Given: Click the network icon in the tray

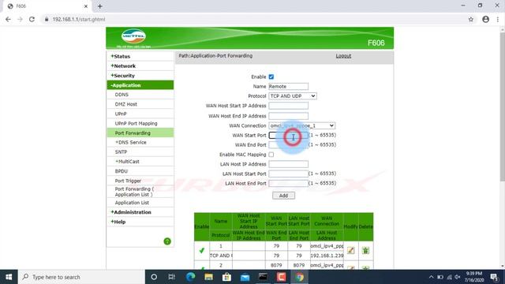Looking at the screenshot, I should (449, 277).
